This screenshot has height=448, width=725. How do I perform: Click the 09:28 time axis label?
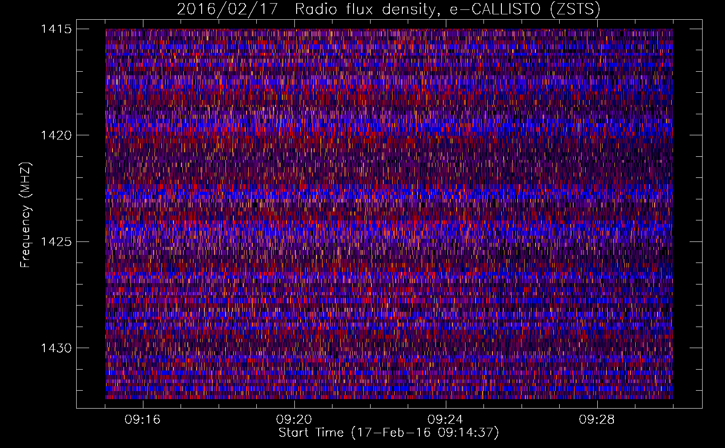(x=597, y=420)
